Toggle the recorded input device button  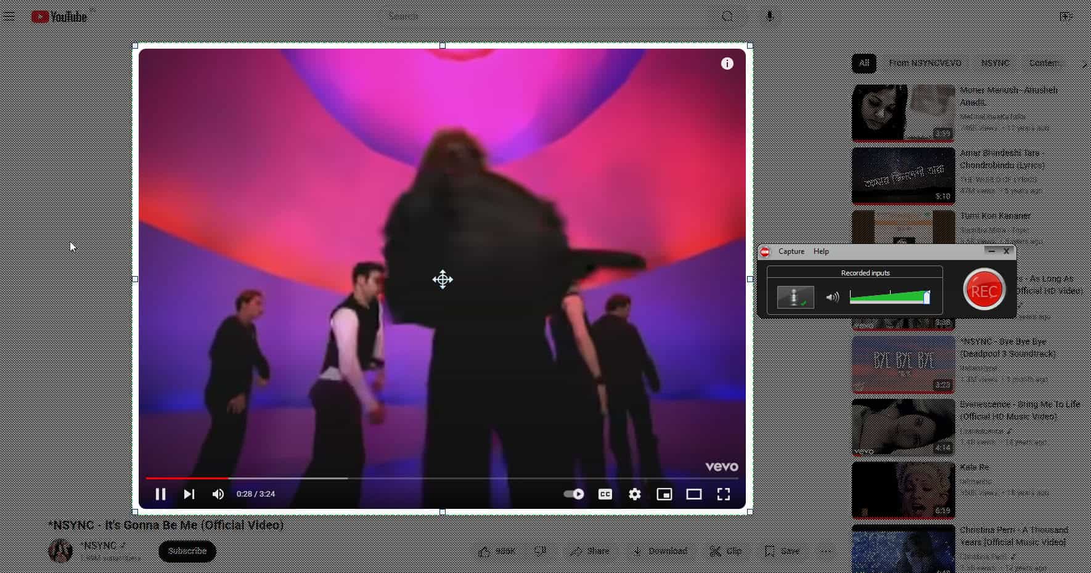pos(795,297)
